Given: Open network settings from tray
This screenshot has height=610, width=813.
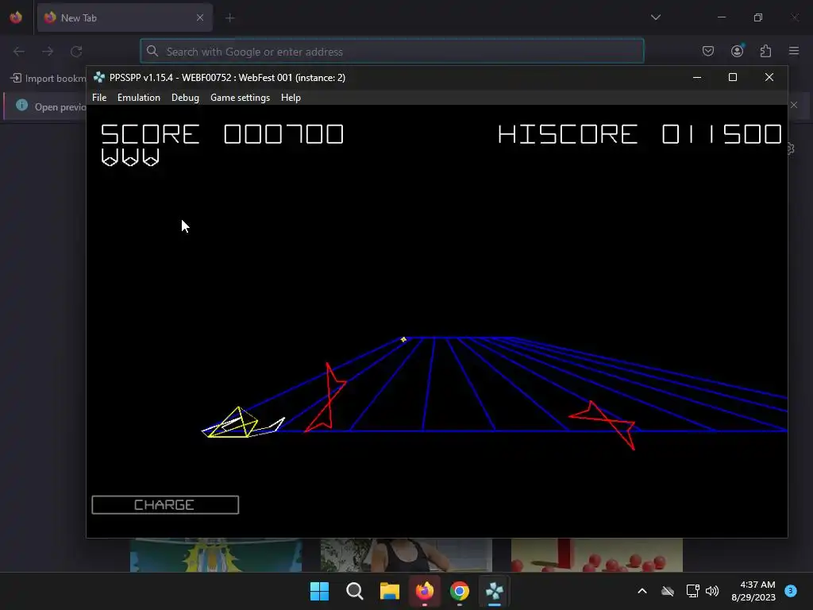Looking at the screenshot, I should (x=692, y=591).
